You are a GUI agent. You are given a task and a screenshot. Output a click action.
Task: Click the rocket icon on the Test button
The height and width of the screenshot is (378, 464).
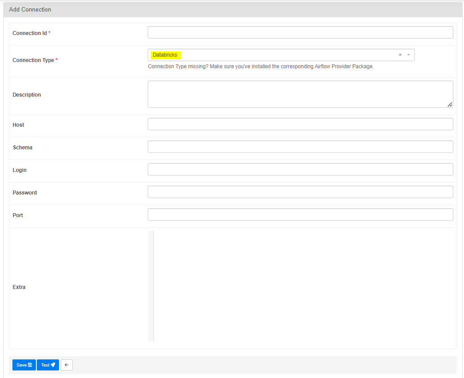point(53,365)
